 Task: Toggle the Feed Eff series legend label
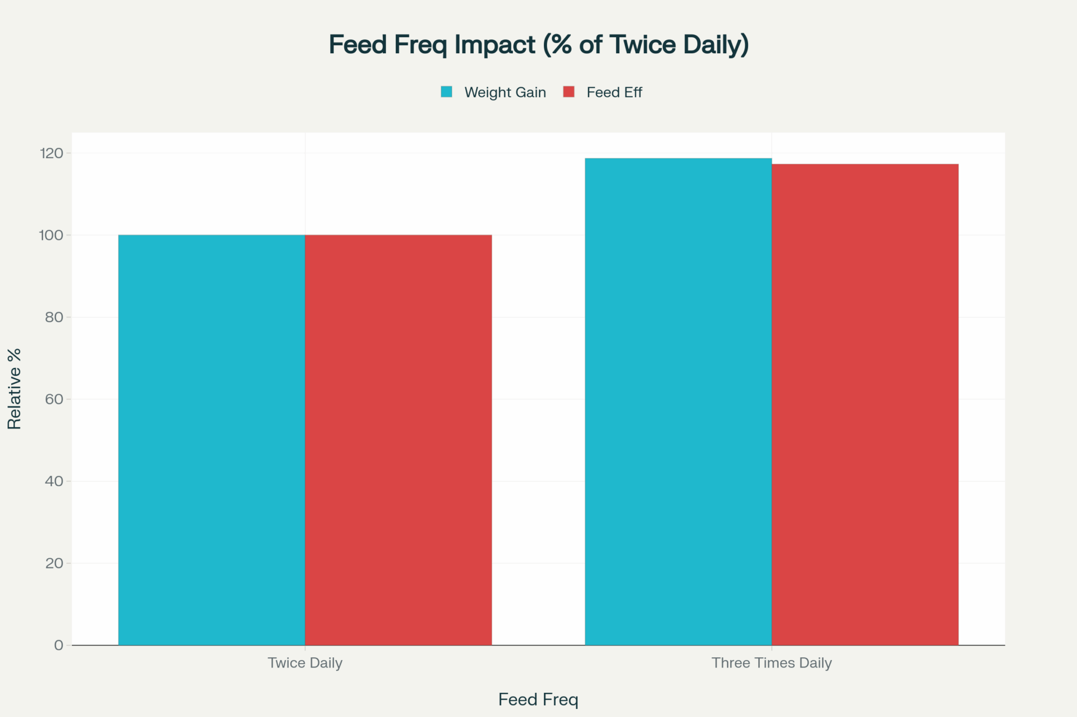click(x=614, y=93)
